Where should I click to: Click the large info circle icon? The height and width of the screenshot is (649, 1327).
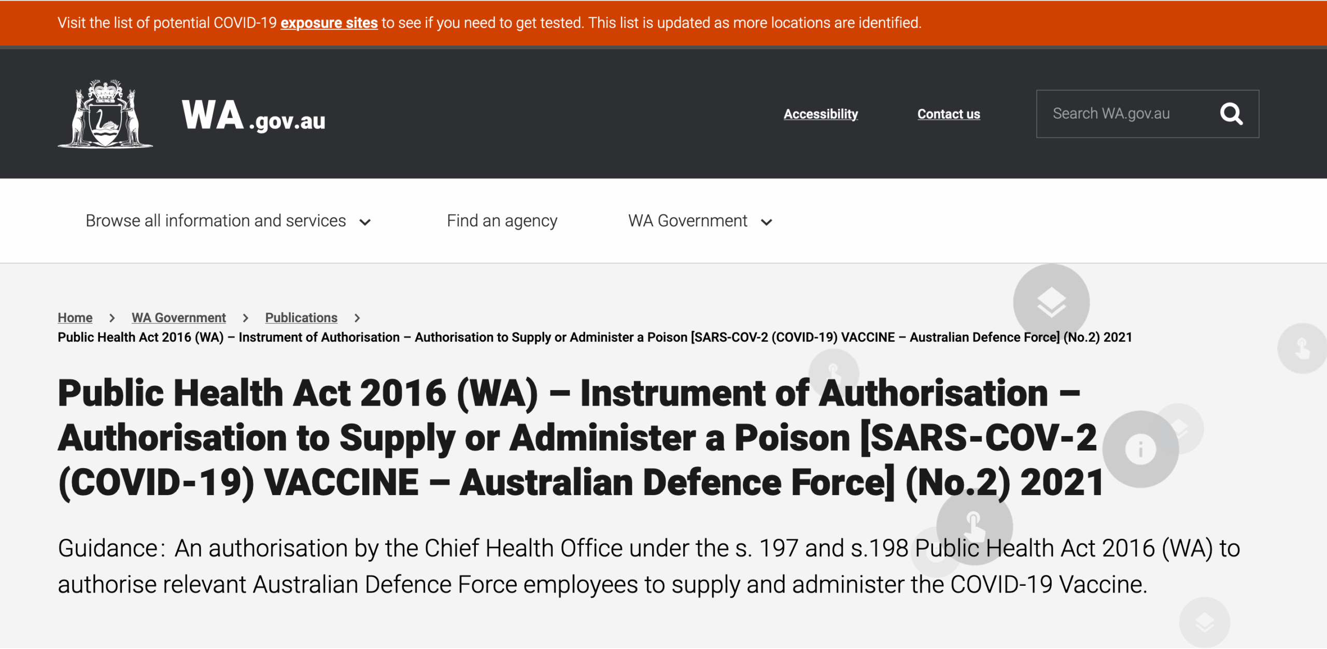(x=1140, y=449)
